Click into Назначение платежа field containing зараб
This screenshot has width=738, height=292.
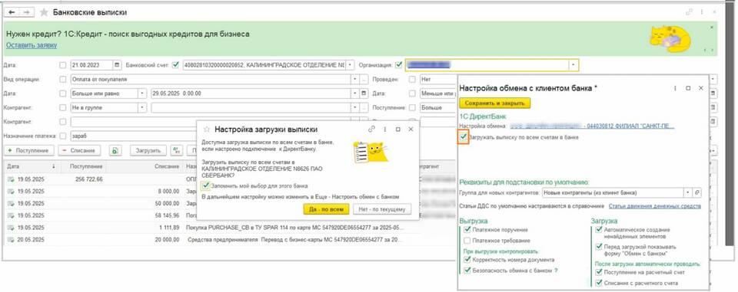point(215,136)
